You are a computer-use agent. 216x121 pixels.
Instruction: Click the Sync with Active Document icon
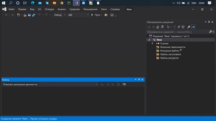pos(174,27)
